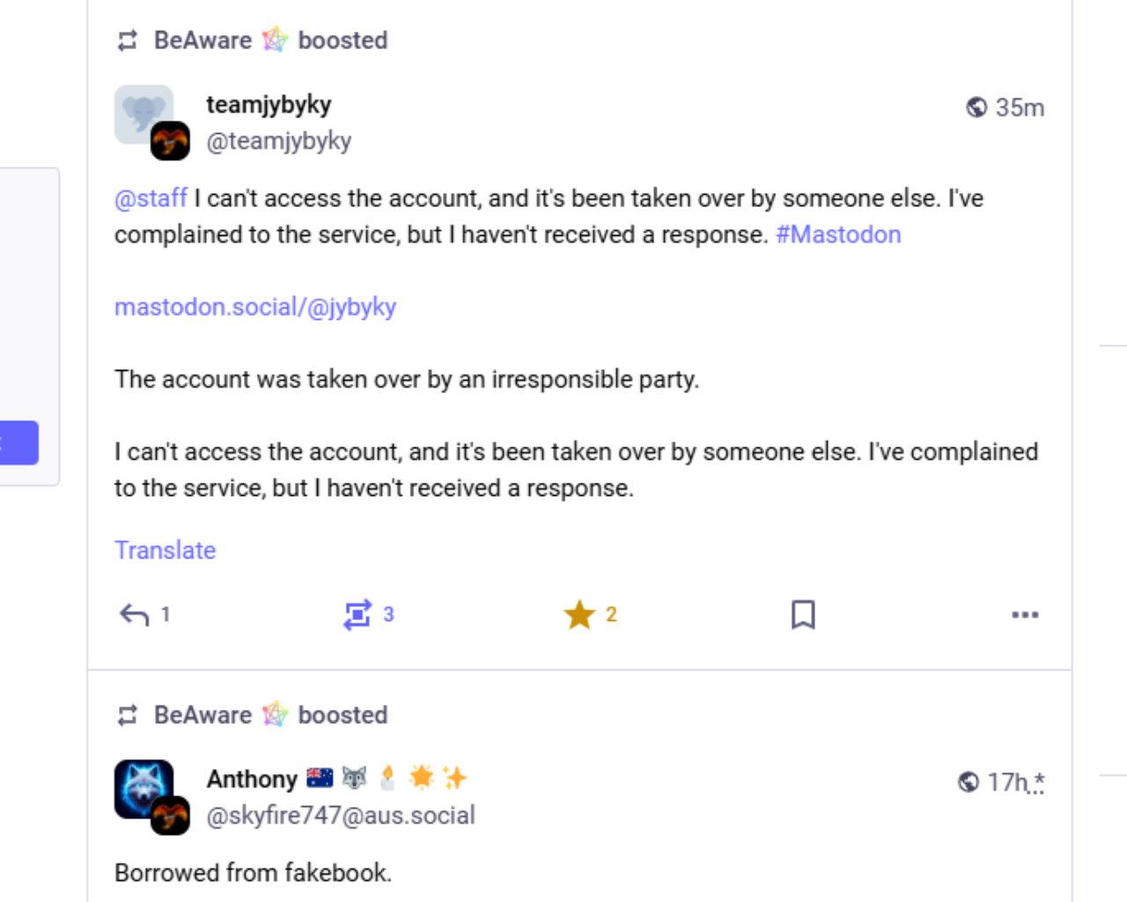Click Anthony's display name
1127x902 pixels.
[252, 779]
